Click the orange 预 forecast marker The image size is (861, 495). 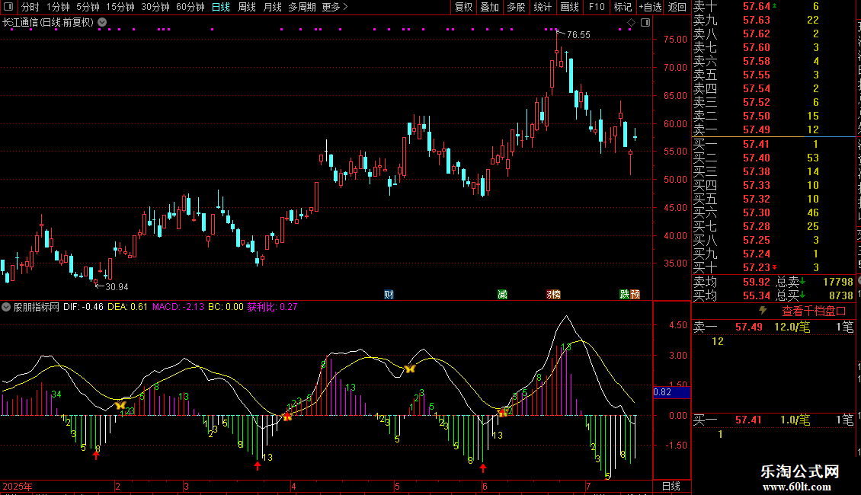coord(635,295)
